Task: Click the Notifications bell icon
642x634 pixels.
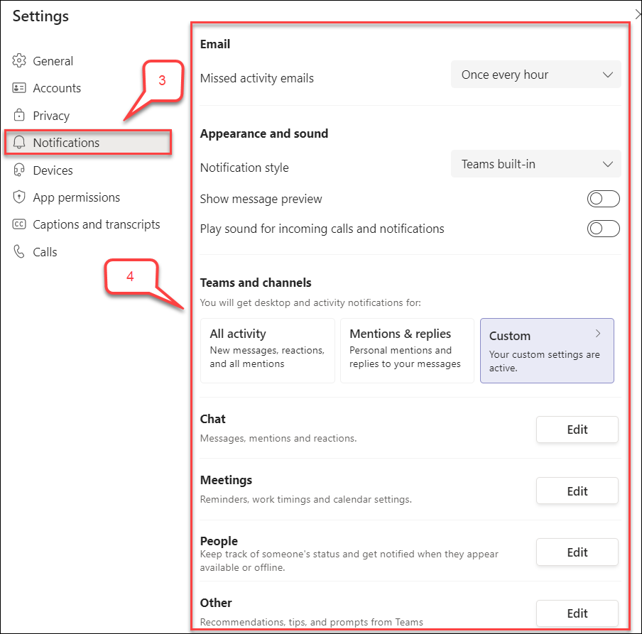Action: [x=19, y=143]
